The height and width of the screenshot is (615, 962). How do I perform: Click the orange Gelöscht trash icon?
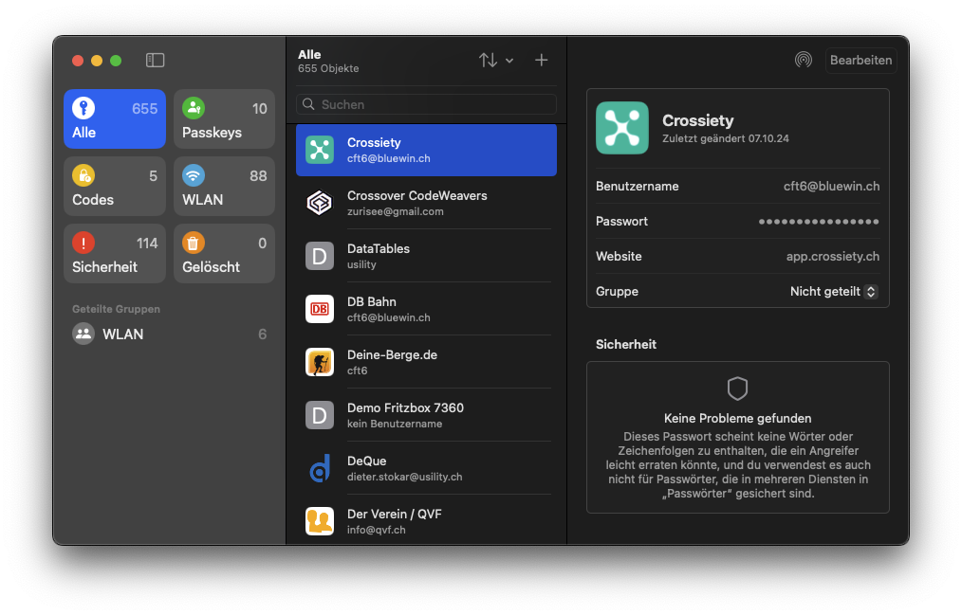click(194, 244)
